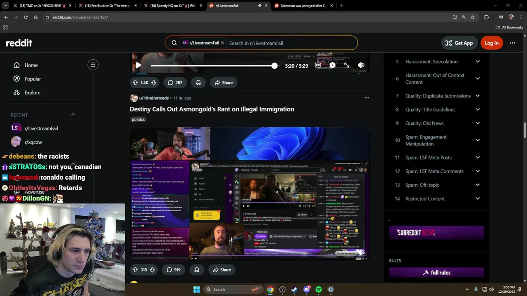Open All Bookmarks folder
This screenshot has width=527, height=296.
coord(509,28)
